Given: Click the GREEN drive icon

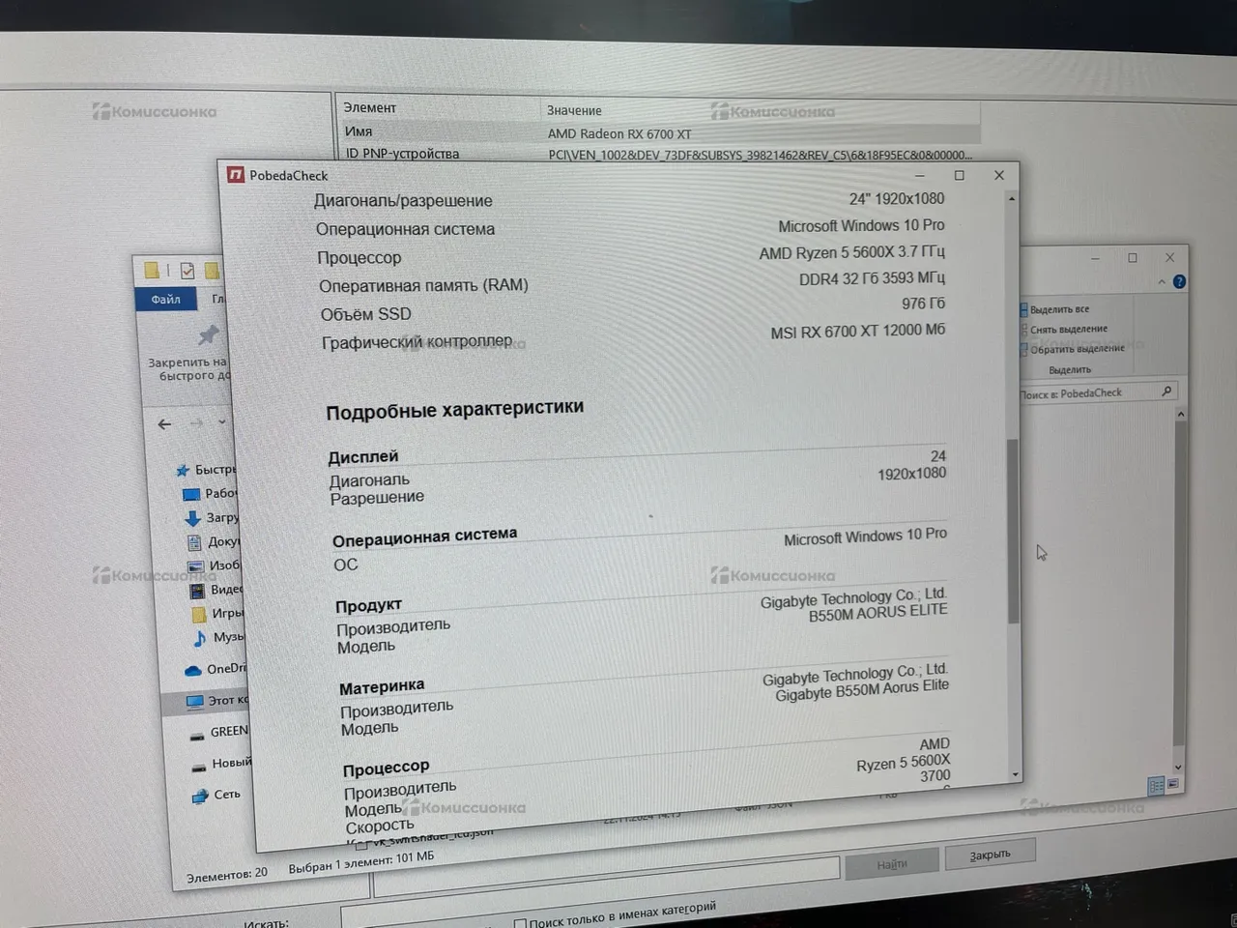Looking at the screenshot, I should click(197, 735).
